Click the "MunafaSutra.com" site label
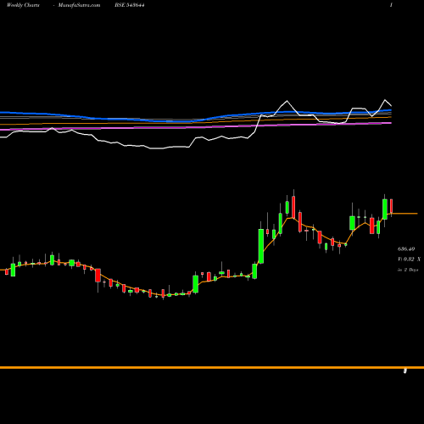424x424 pixels. [79, 5]
